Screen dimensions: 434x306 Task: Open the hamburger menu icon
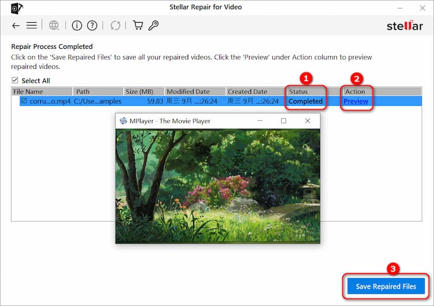(x=31, y=25)
